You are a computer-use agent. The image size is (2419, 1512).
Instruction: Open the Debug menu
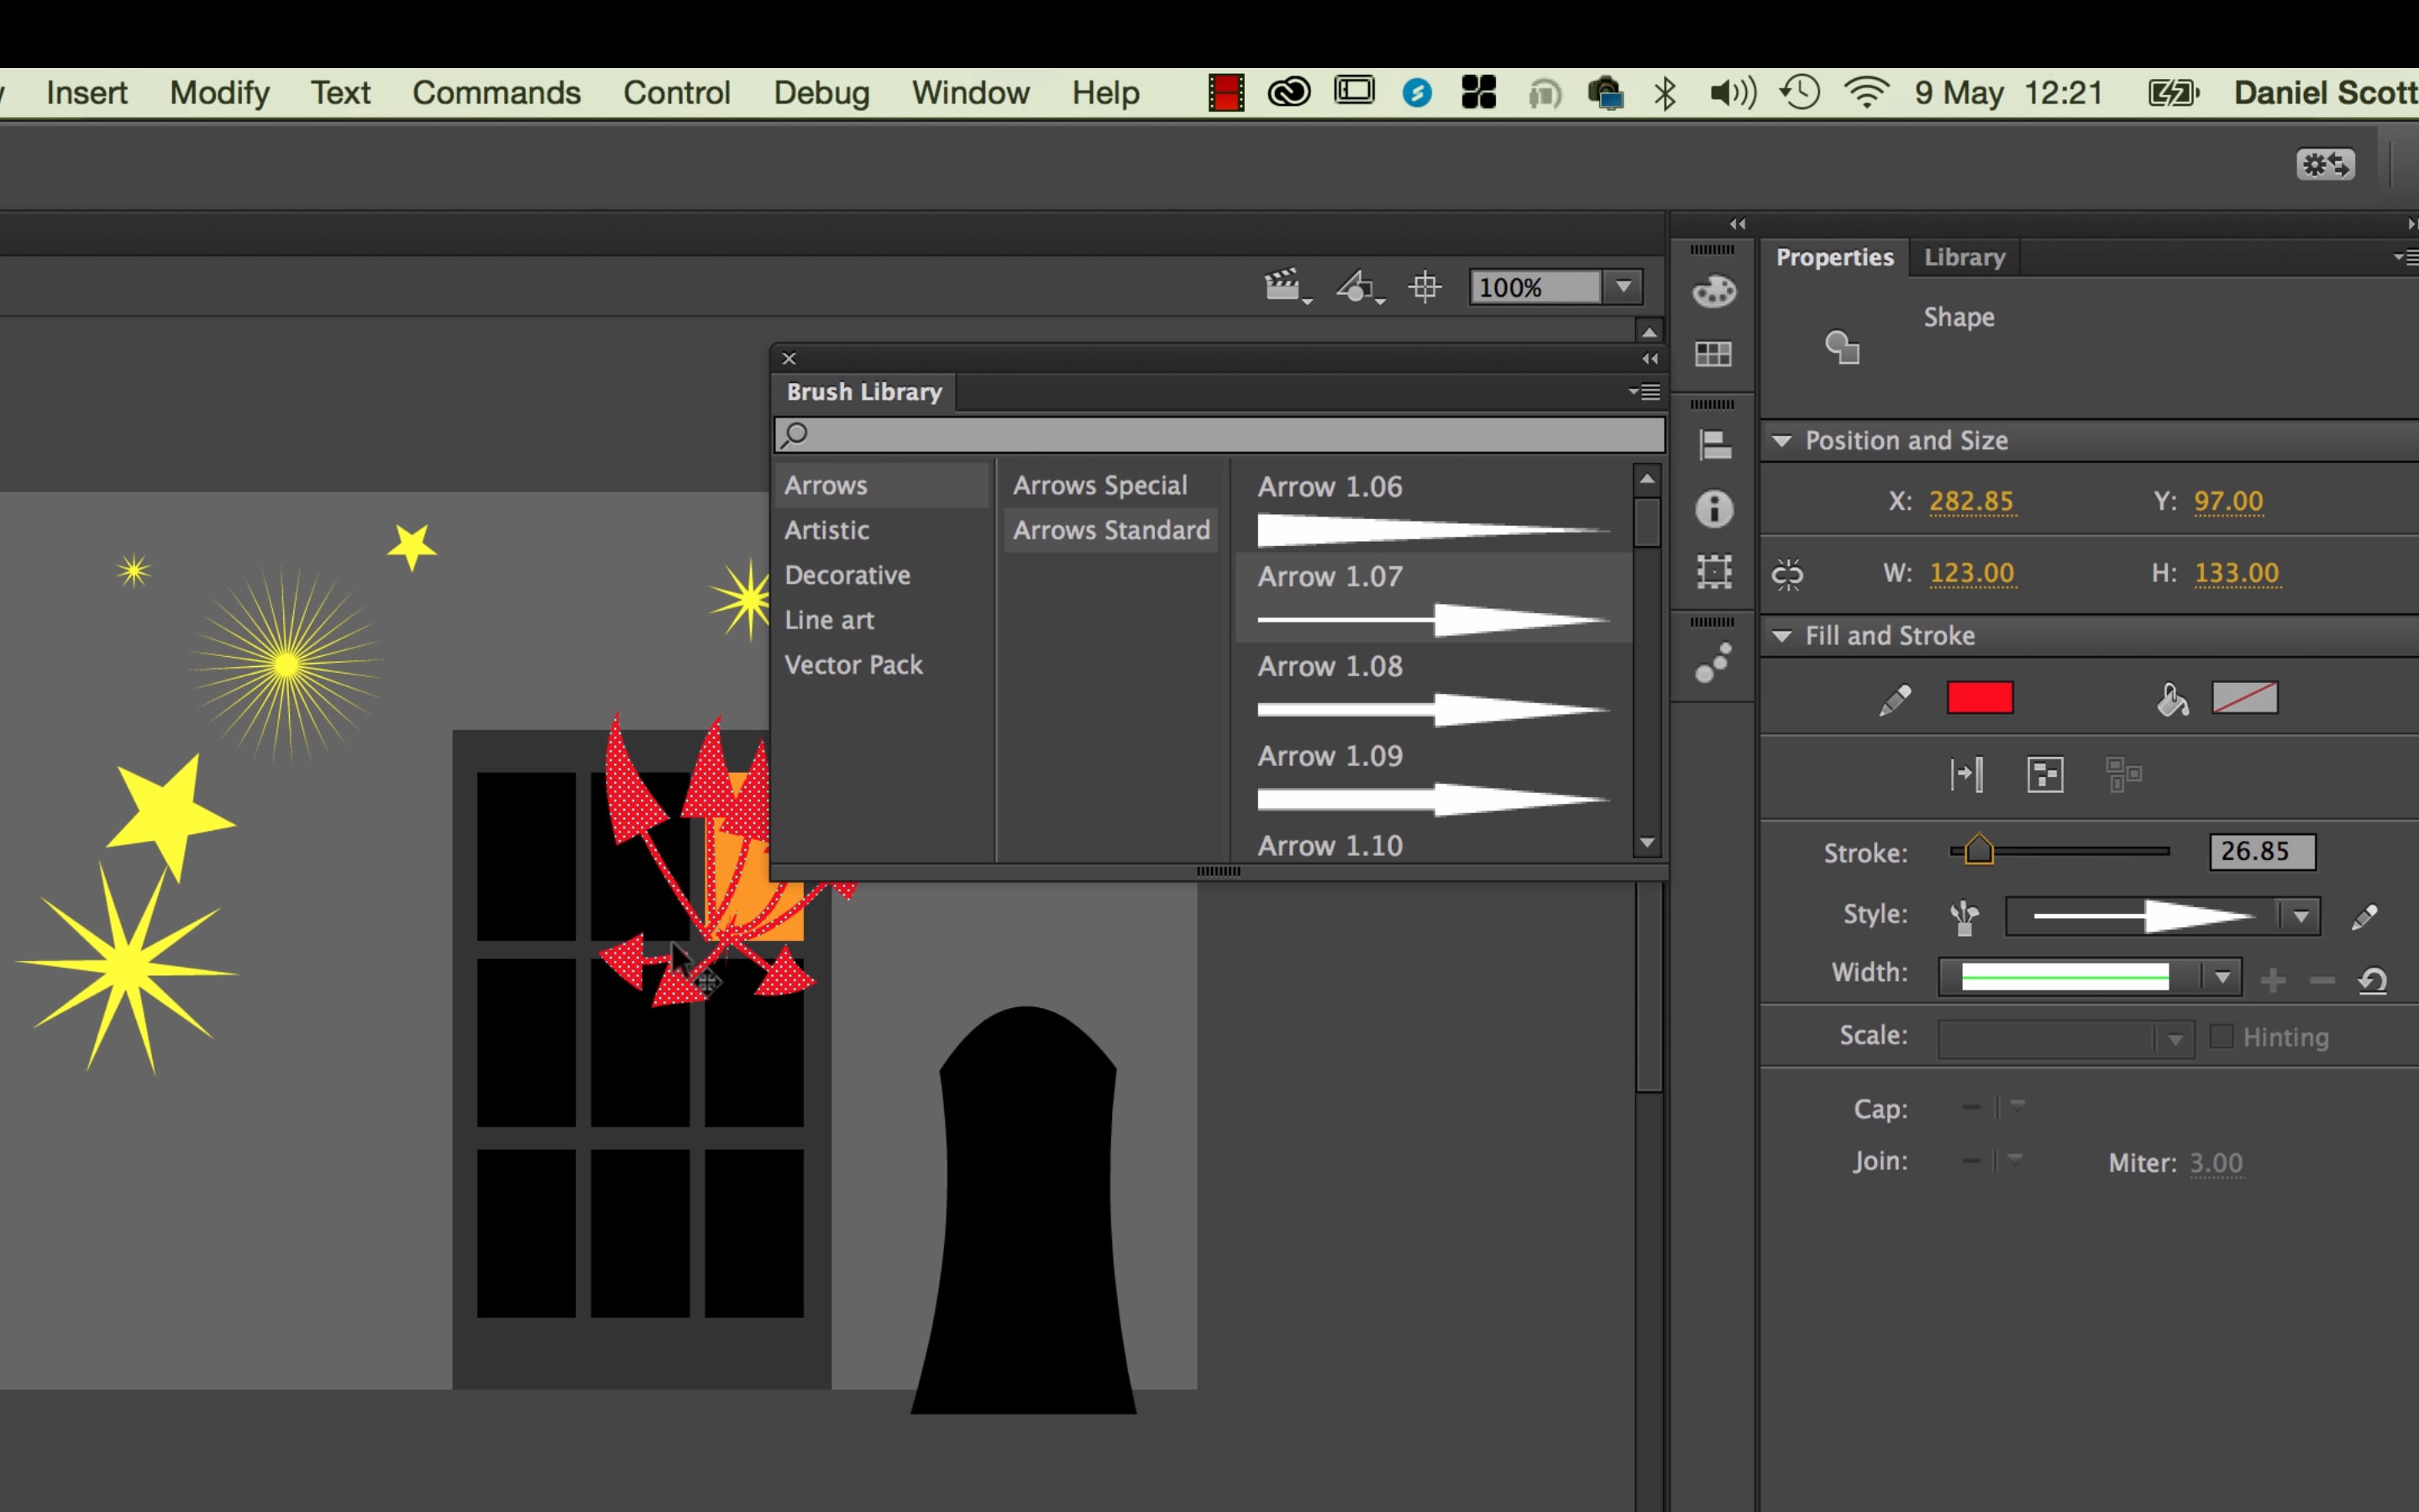point(821,93)
